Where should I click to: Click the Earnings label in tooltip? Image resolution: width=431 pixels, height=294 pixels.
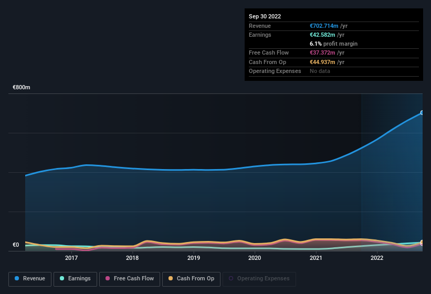(x=260, y=35)
